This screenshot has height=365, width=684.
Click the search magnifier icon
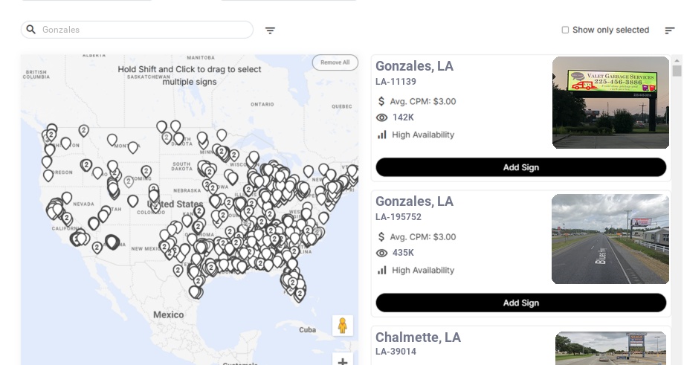point(31,30)
